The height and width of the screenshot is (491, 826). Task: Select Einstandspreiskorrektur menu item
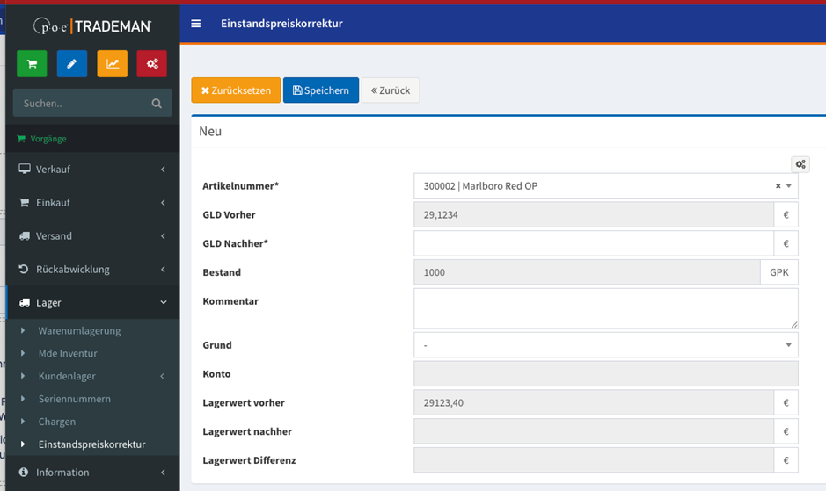(91, 444)
